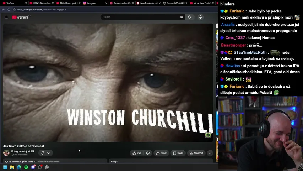Open the Pologramotný vidlák channel name link

coord(23,151)
